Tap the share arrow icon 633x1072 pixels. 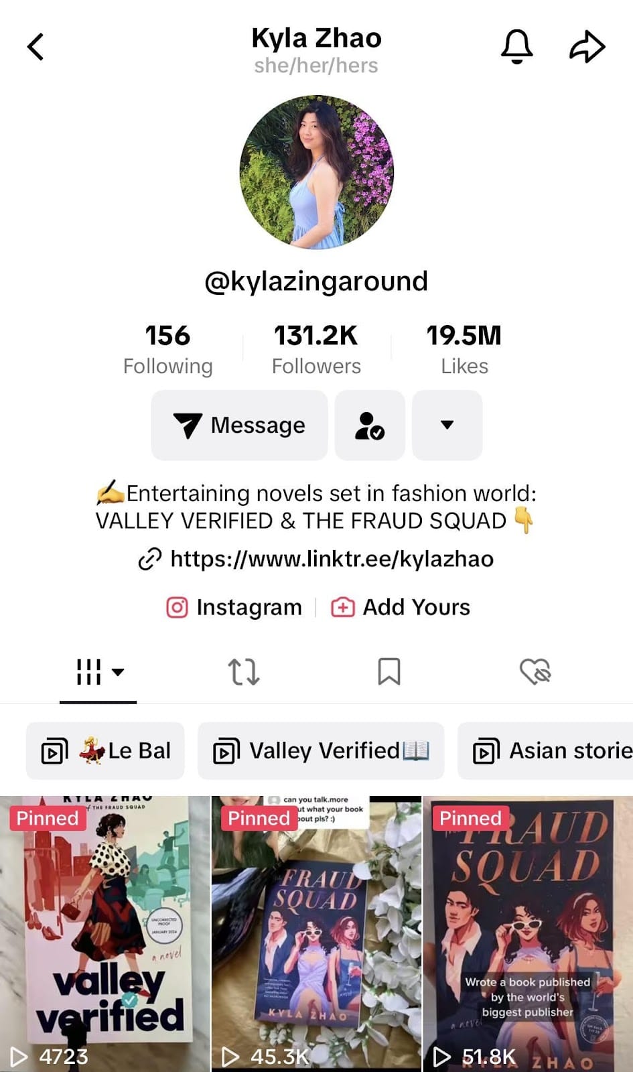(587, 47)
